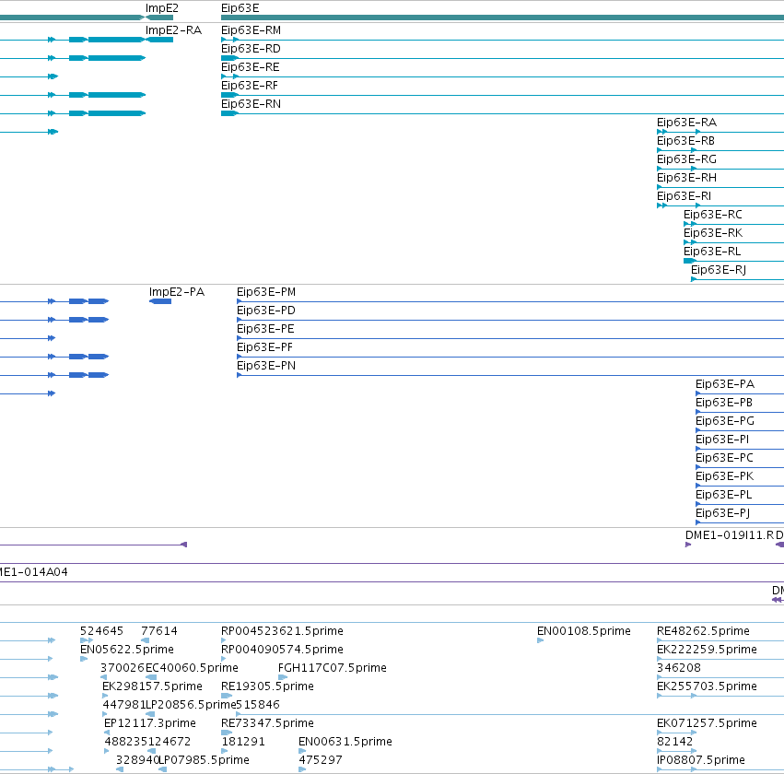Open the 475297 EST label
This screenshot has height=774, width=784.
(321, 761)
